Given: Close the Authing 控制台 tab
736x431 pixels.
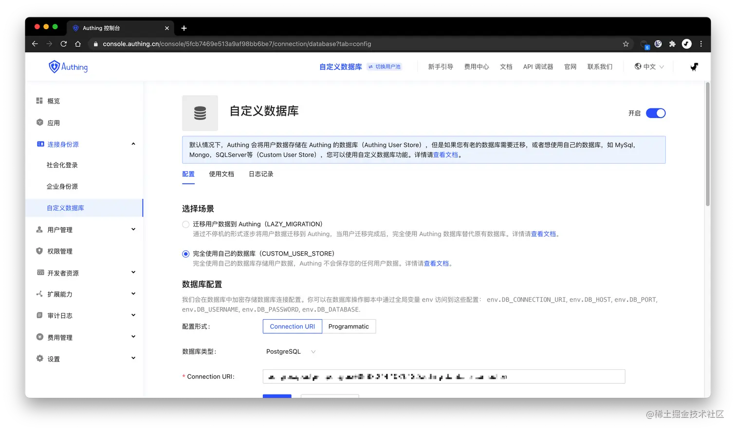Looking at the screenshot, I should [167, 28].
